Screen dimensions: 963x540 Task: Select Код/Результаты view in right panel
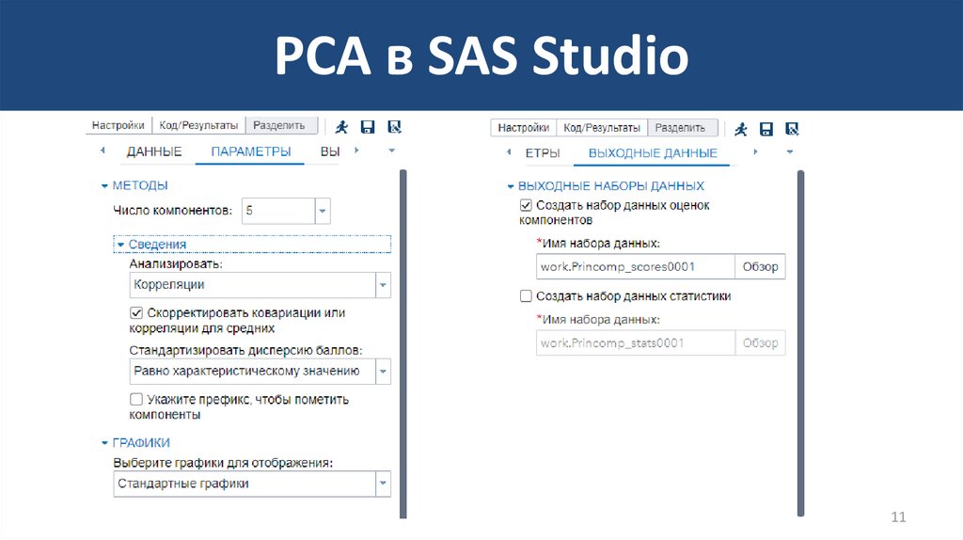tap(602, 128)
